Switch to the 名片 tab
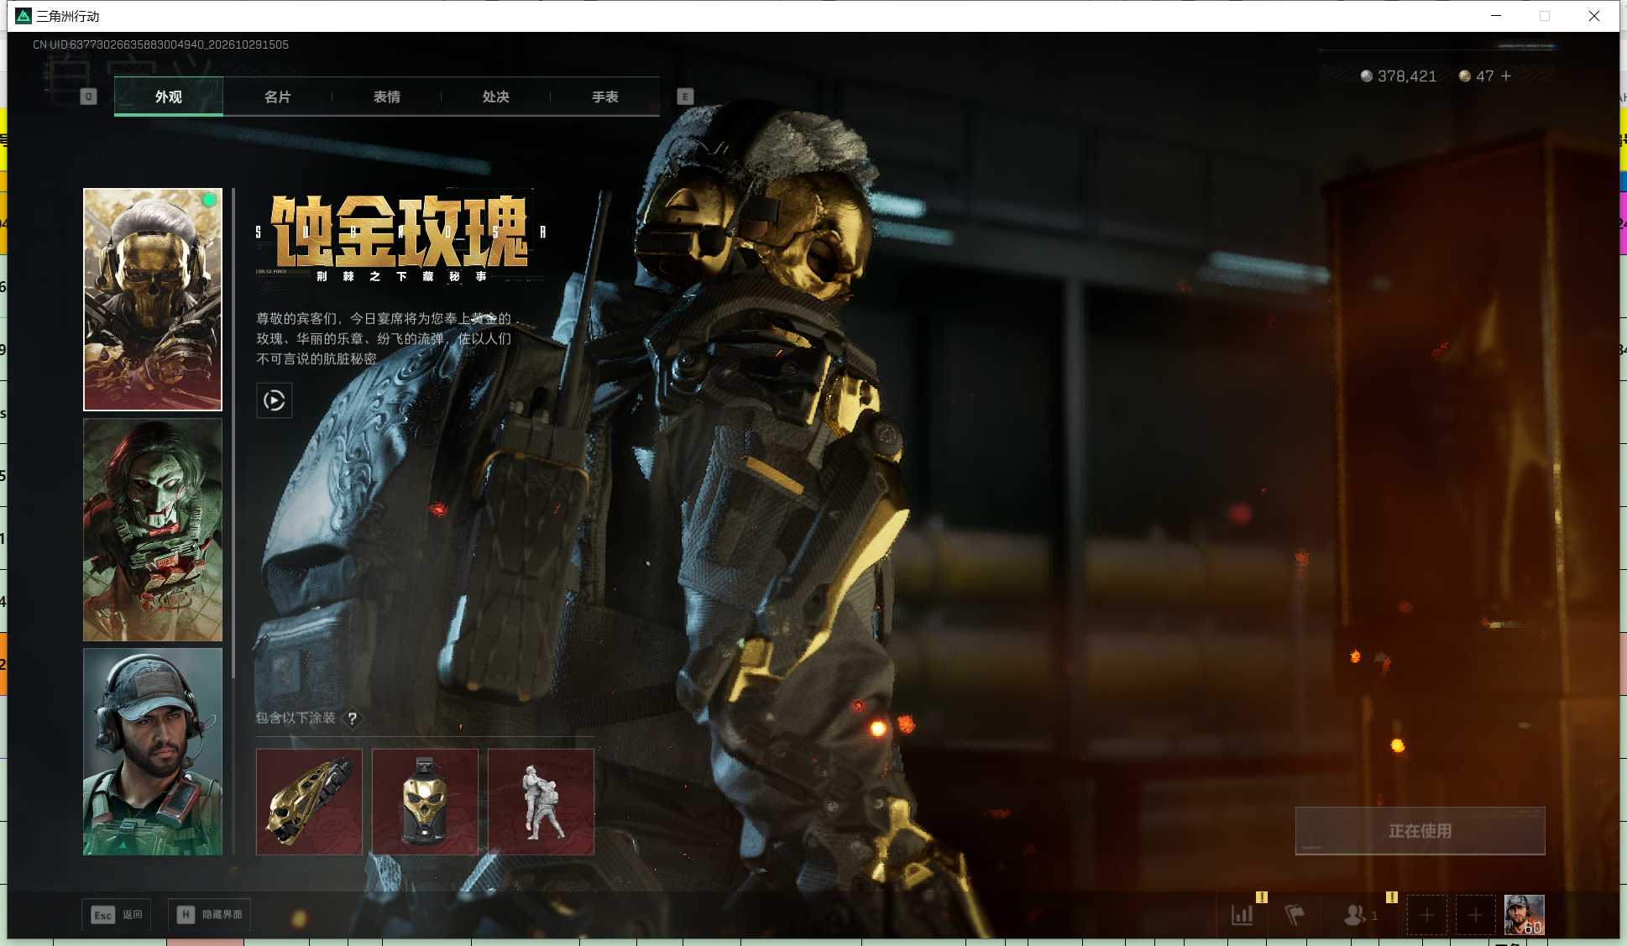 point(277,97)
